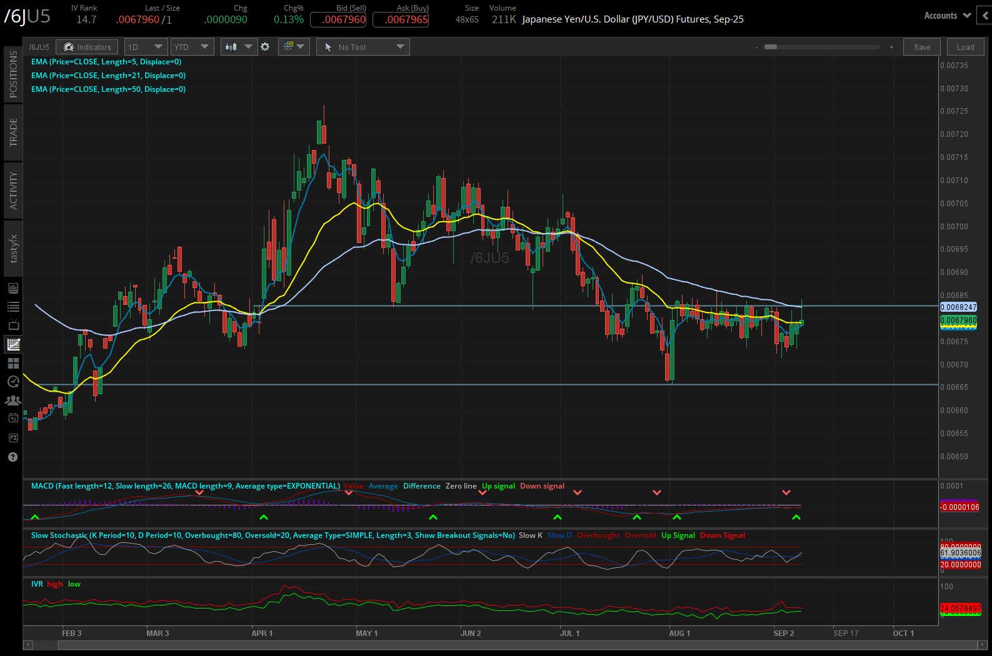The width and height of the screenshot is (992, 656).
Task: Open the follow traders people icon
Action: point(13,400)
